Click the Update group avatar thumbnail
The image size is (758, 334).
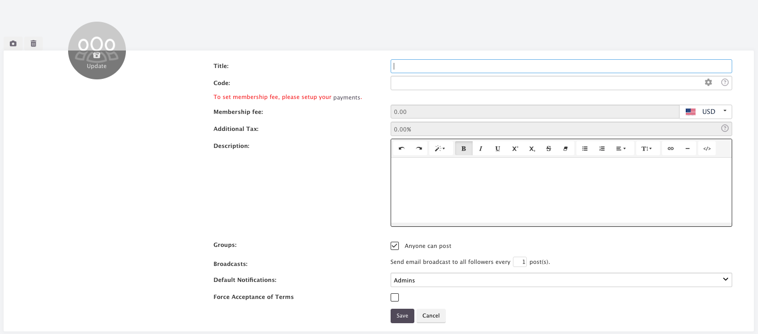click(97, 51)
